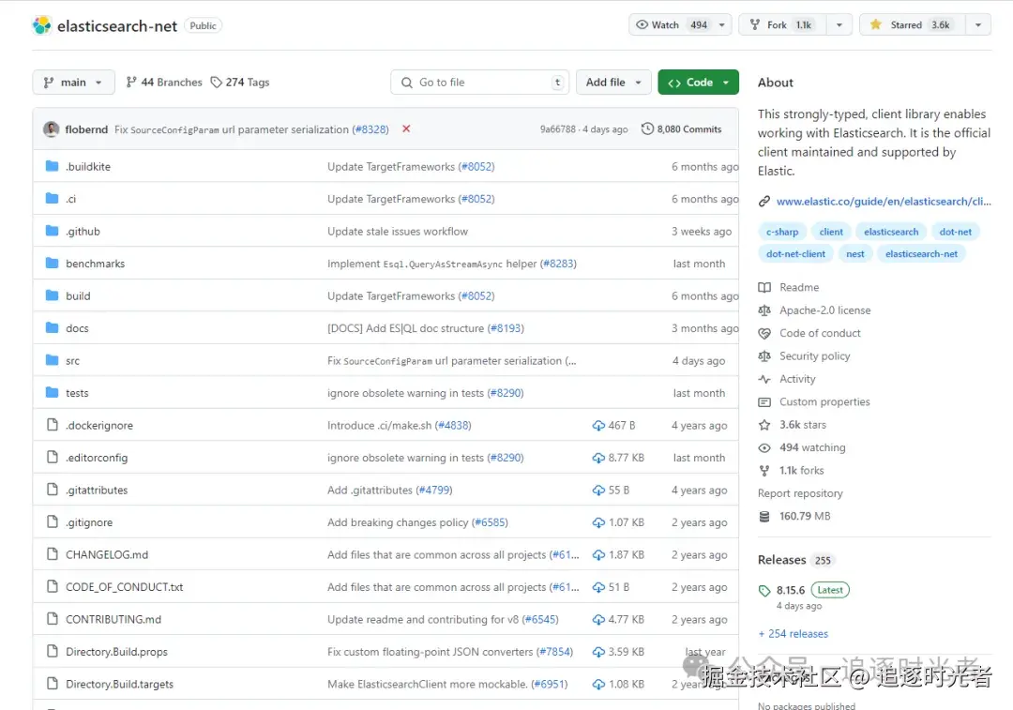Open the 274 Tags link
1013x710 pixels.
(x=240, y=82)
